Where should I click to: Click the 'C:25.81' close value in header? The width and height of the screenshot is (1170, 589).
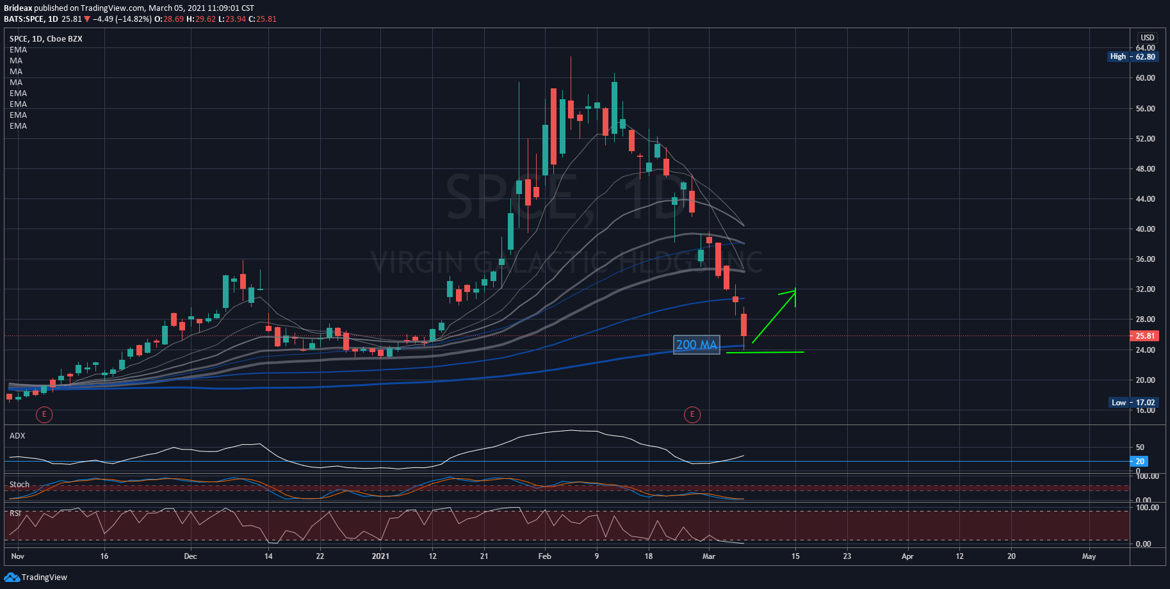[x=263, y=19]
